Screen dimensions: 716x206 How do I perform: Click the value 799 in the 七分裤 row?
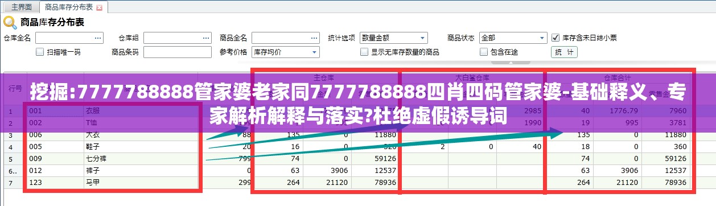(x=244, y=158)
